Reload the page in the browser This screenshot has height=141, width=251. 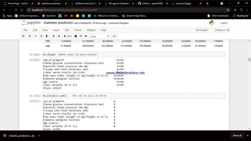(16, 10)
